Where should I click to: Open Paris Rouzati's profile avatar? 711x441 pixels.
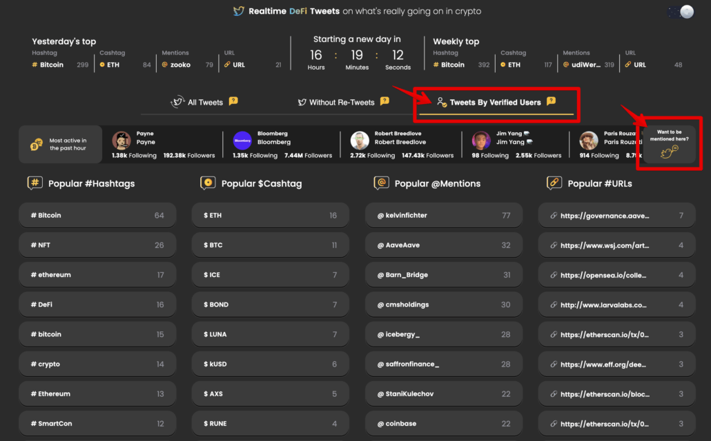(x=589, y=141)
